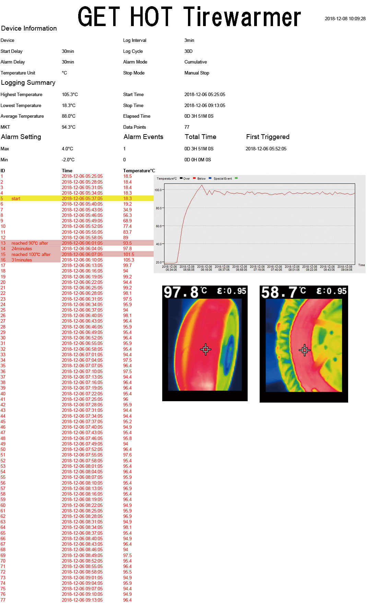Click the blue Below legend swatch
The width and height of the screenshot is (367, 603).
[210, 178]
